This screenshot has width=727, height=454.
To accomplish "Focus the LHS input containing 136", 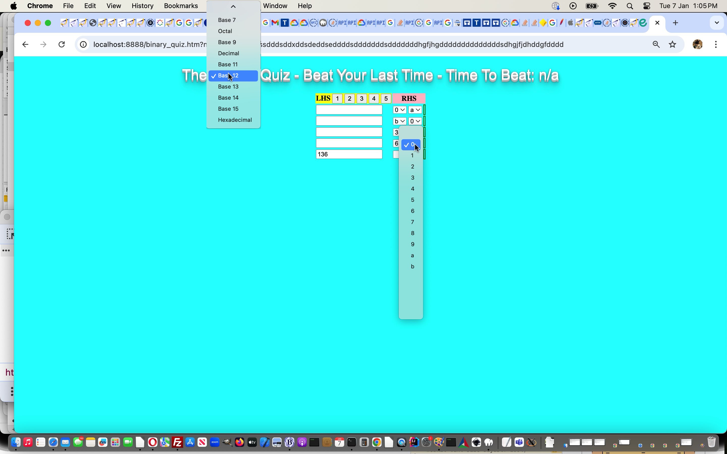I will click(349, 154).
